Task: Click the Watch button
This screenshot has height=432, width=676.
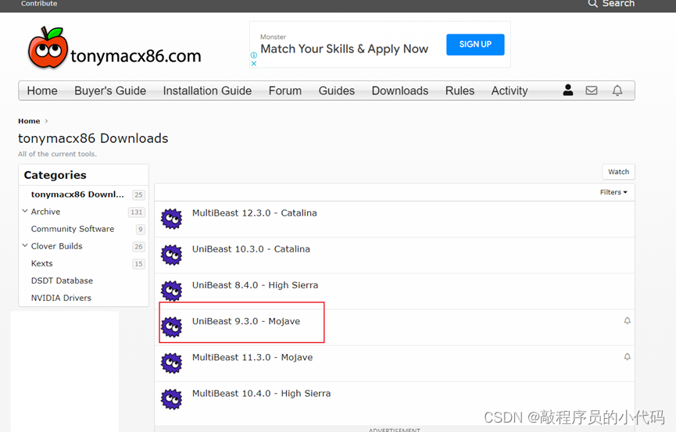Action: (619, 172)
